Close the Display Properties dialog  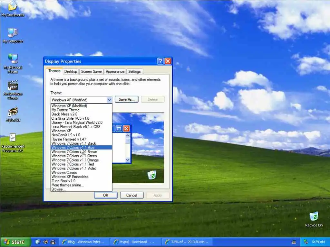point(168,61)
